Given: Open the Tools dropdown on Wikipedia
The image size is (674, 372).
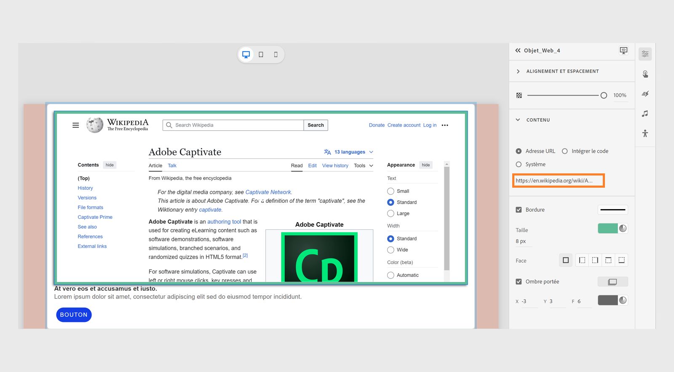Looking at the screenshot, I should (364, 166).
